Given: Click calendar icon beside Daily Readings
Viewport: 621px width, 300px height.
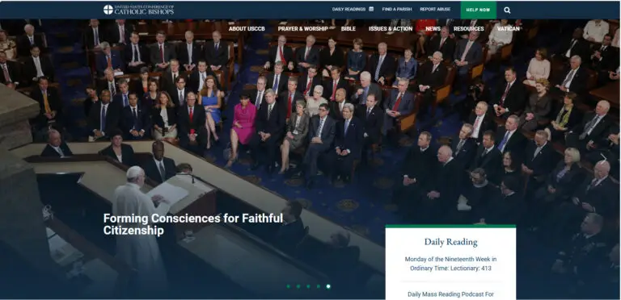Looking at the screenshot, I should click(371, 9).
